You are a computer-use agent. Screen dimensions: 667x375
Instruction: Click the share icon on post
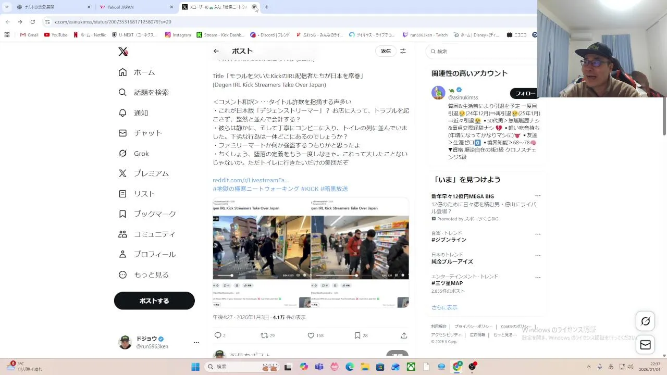pos(404,335)
